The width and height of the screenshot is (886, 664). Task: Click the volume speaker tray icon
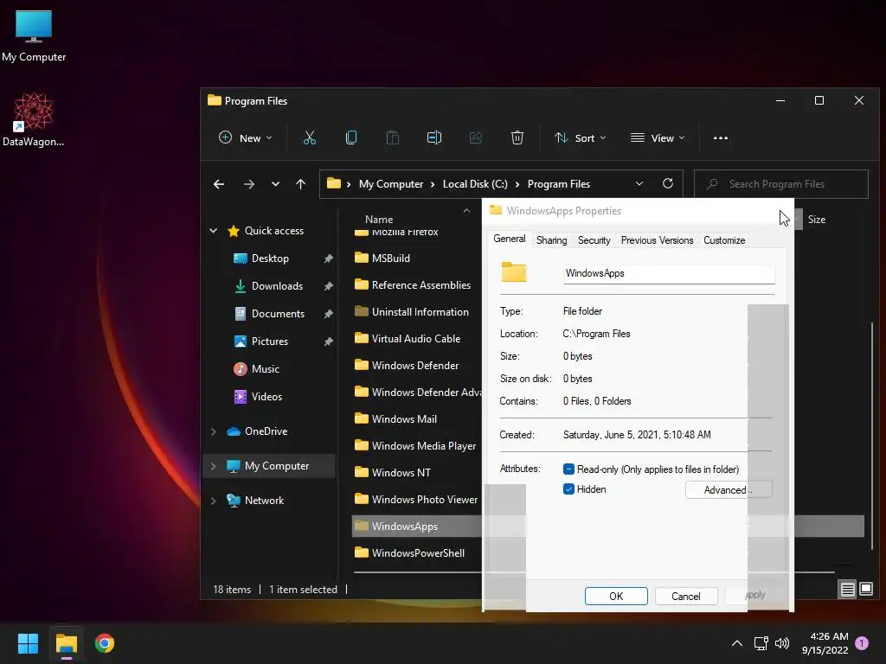coord(782,643)
